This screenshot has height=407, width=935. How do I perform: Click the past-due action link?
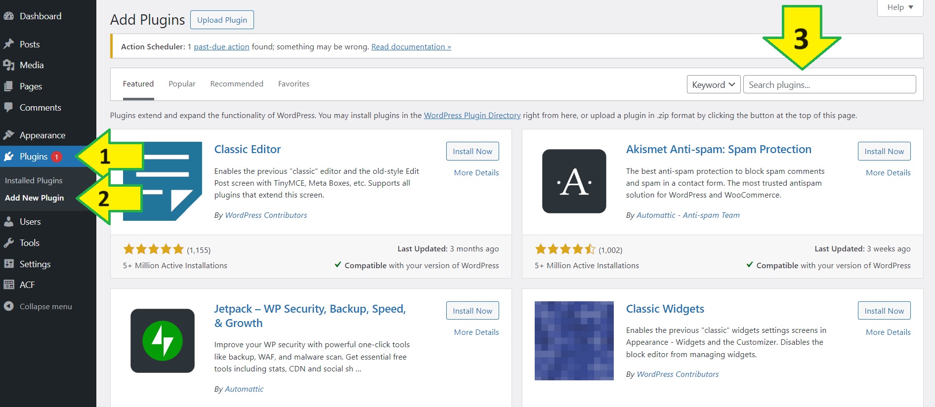(221, 46)
